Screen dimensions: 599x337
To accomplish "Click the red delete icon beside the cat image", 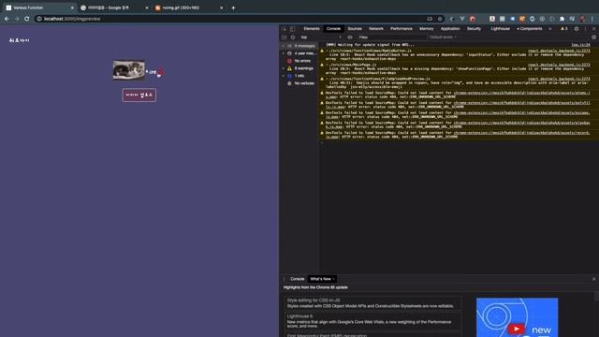I will coord(160,73).
